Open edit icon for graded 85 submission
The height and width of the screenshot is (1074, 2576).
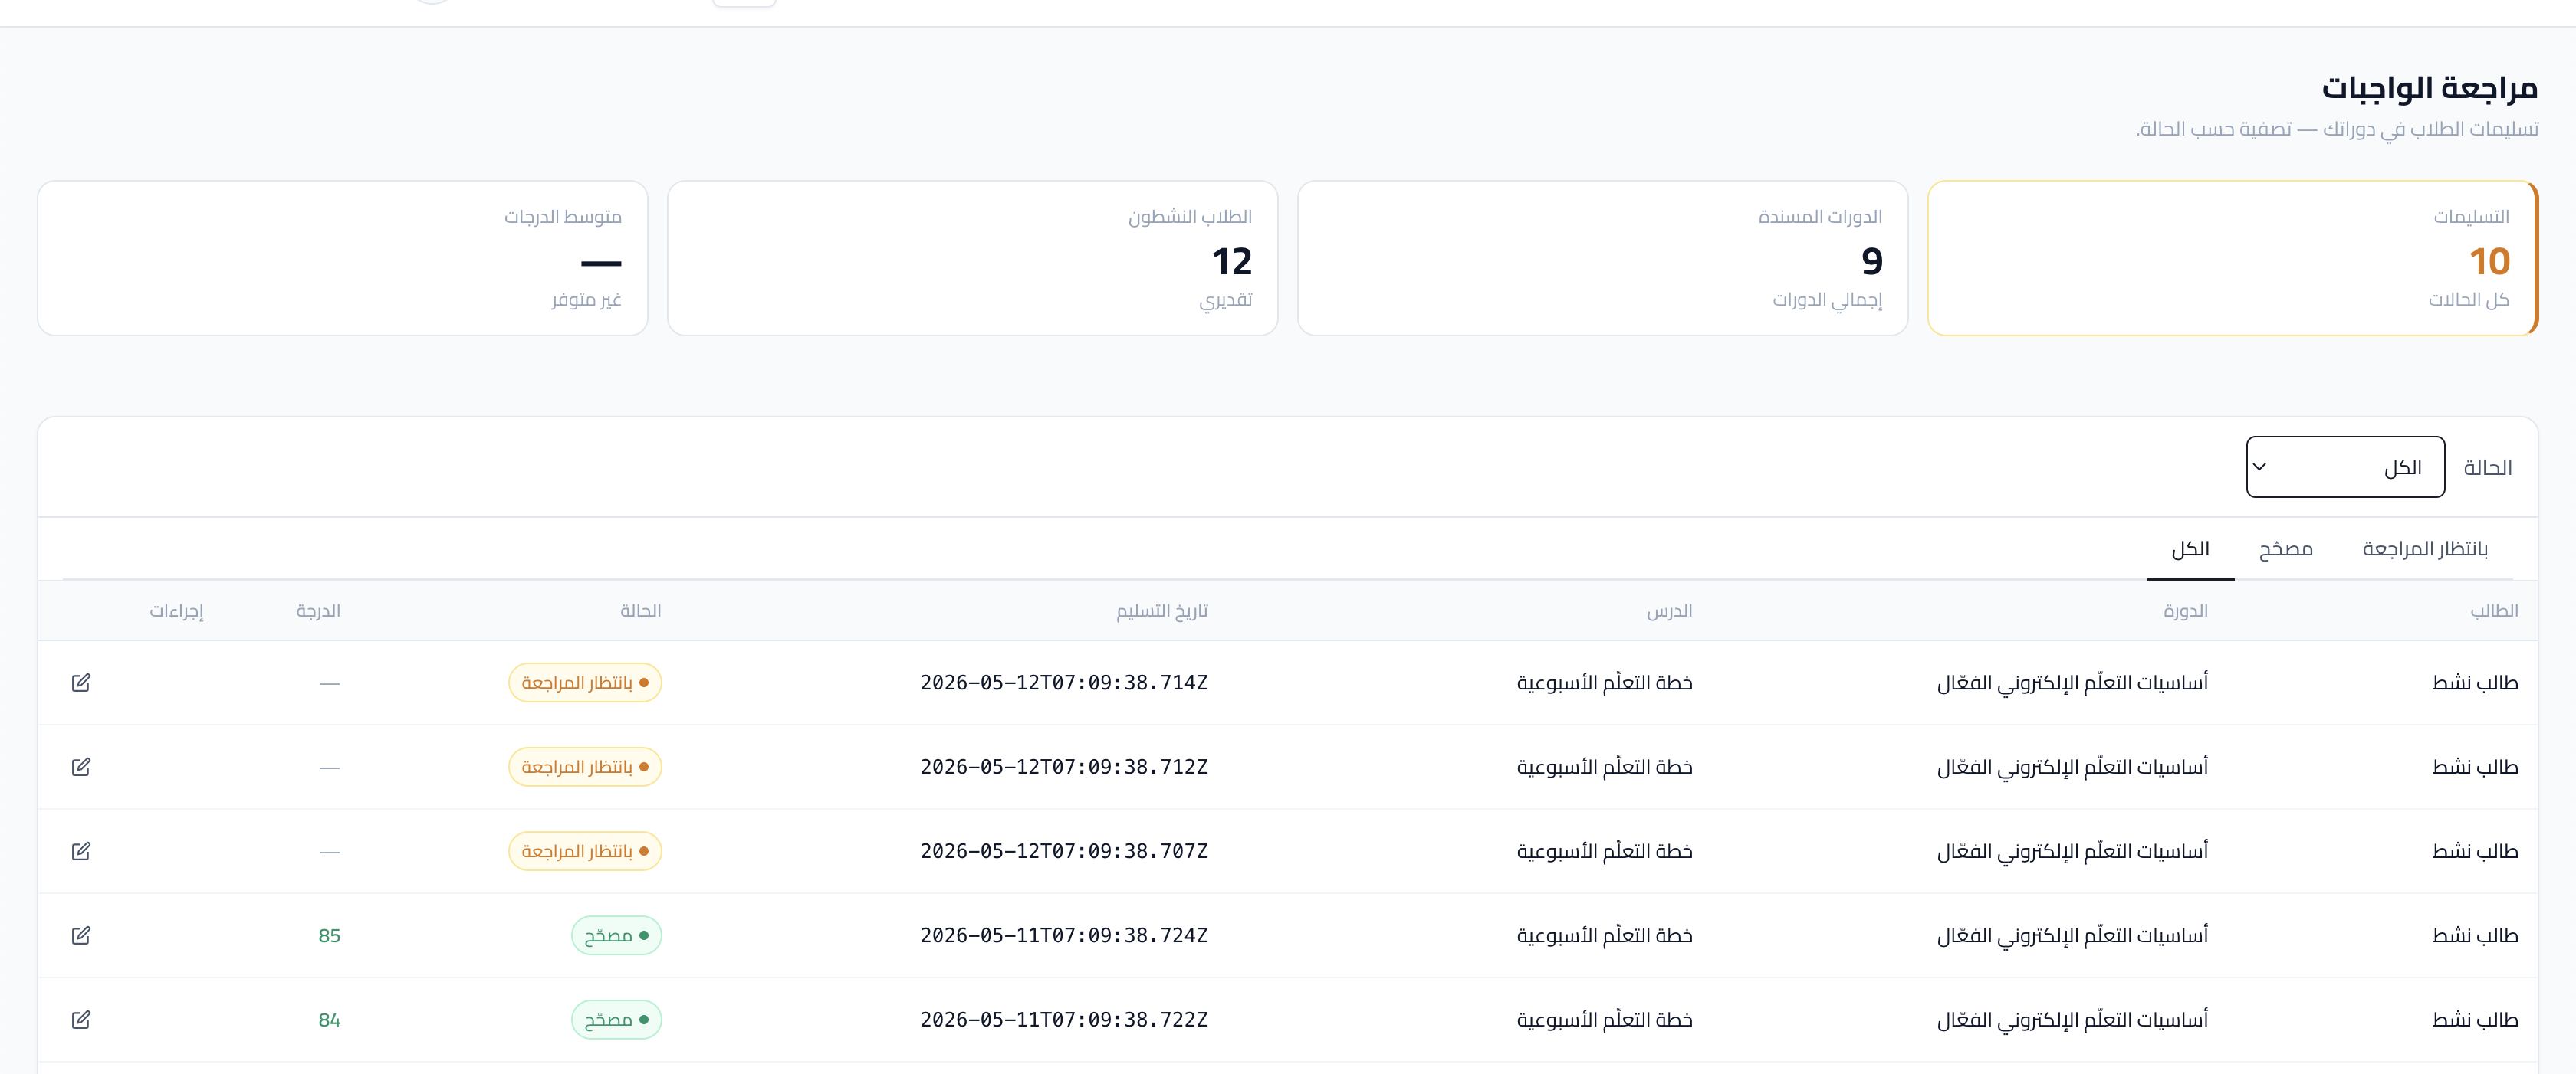(81, 935)
